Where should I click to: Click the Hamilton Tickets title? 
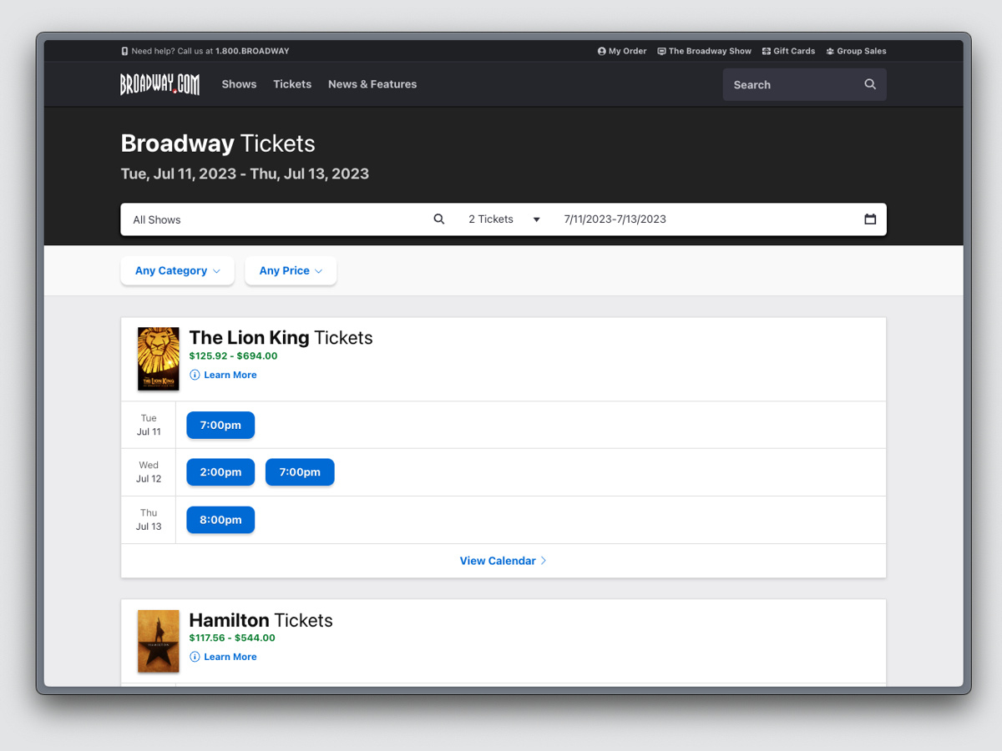pyautogui.click(x=261, y=620)
